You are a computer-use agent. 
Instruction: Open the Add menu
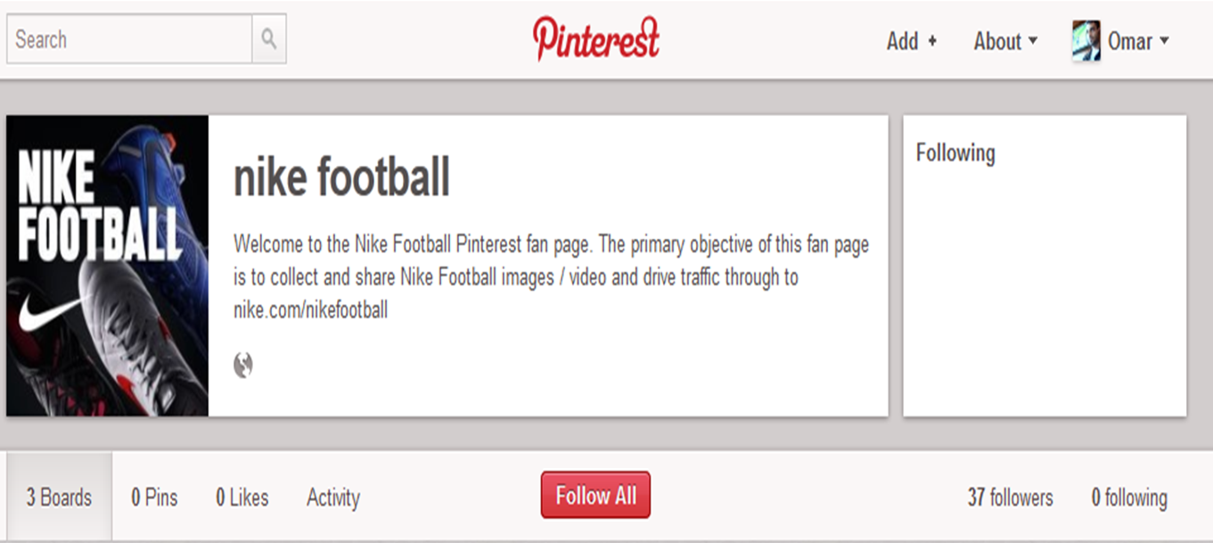pos(903,41)
